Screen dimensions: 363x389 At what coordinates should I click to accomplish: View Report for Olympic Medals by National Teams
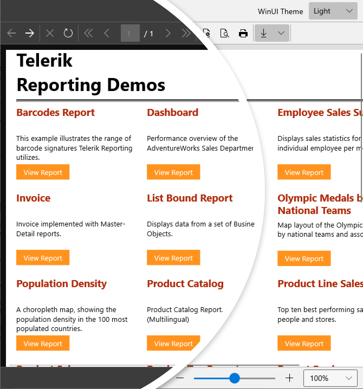click(304, 258)
